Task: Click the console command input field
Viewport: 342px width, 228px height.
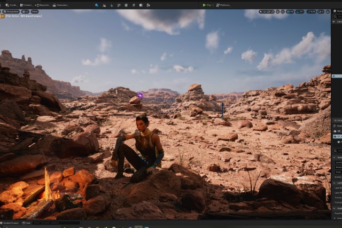Action: tap(53, 223)
